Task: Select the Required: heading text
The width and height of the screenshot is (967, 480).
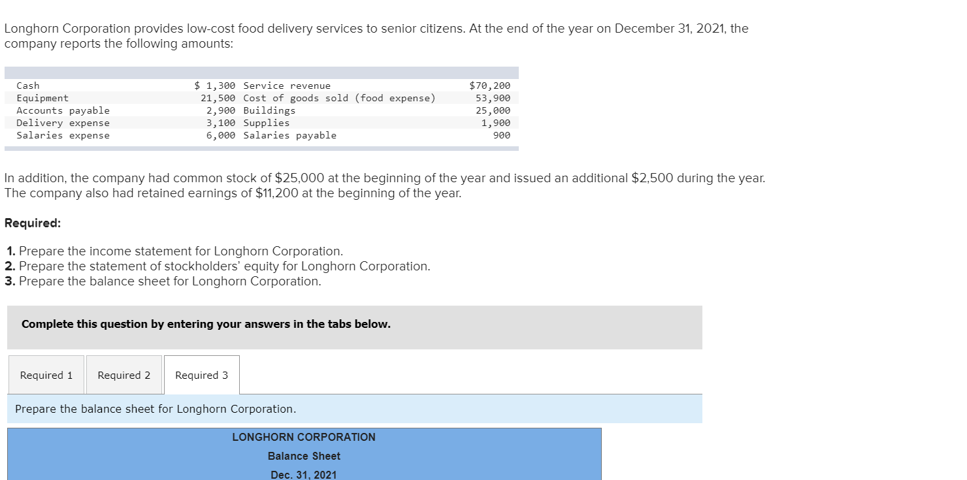Action: pyautogui.click(x=33, y=223)
